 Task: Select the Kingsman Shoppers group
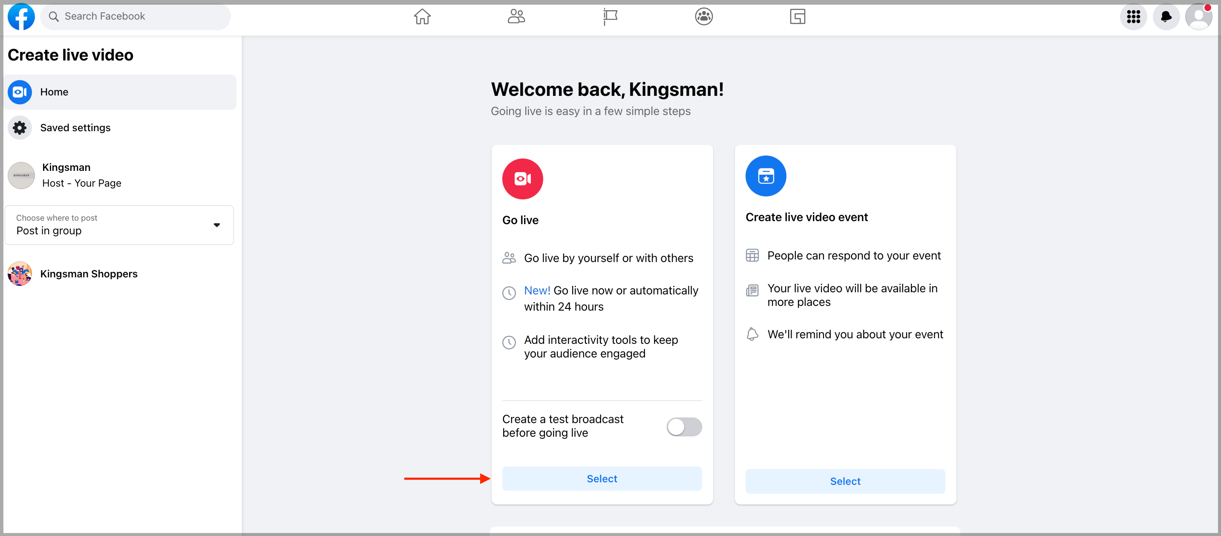(120, 274)
